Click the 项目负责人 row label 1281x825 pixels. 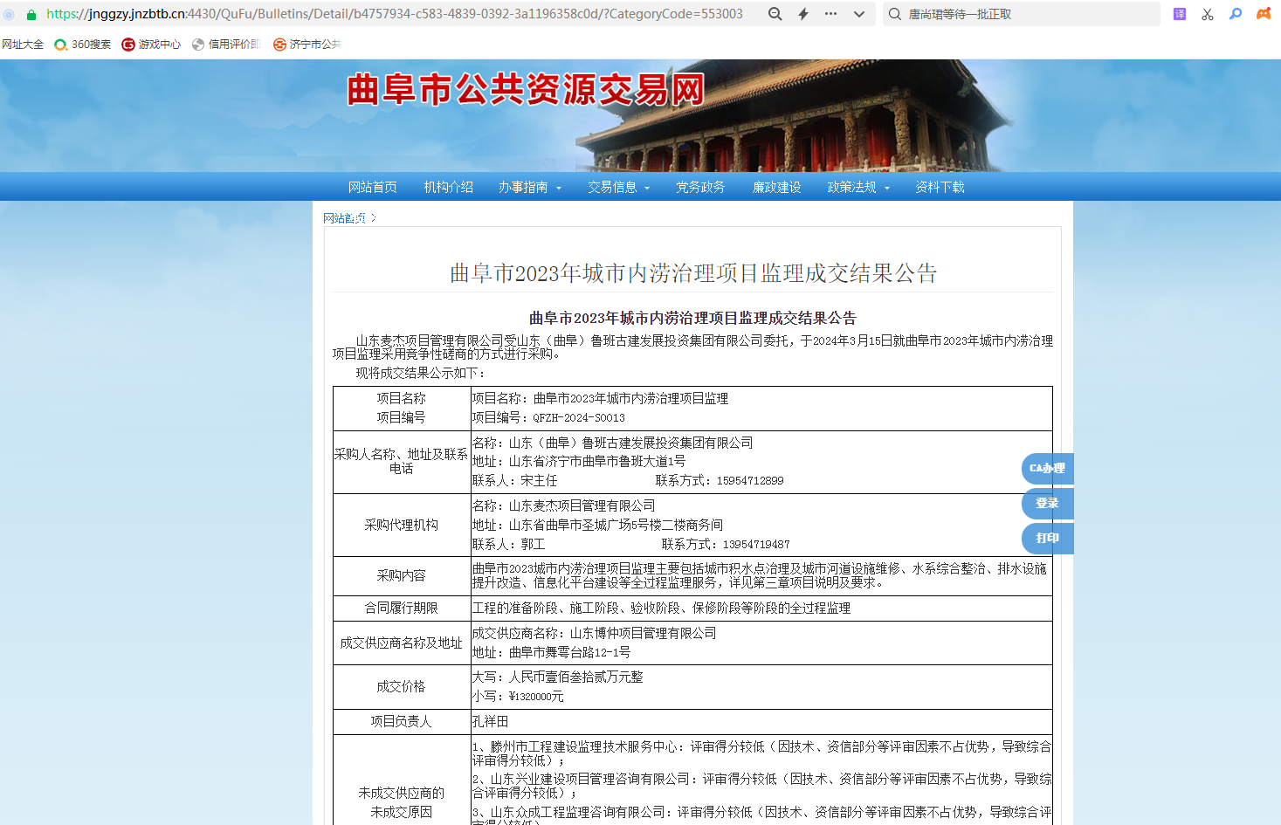[401, 722]
